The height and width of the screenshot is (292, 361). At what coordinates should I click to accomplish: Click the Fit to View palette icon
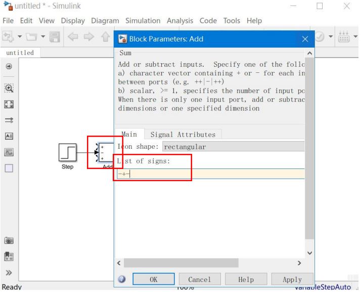pyautogui.click(x=9, y=104)
